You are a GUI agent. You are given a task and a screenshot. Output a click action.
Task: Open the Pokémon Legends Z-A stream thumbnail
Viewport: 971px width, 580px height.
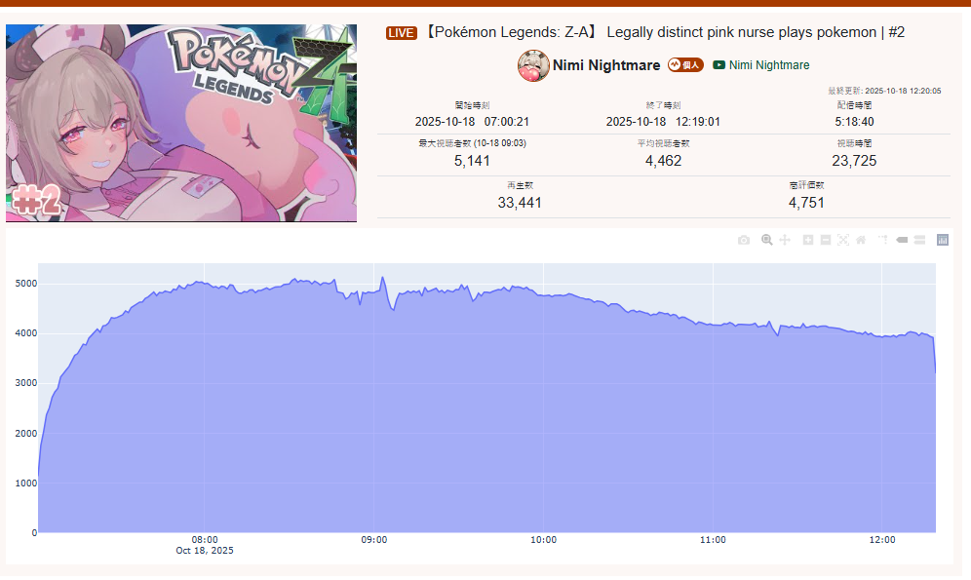[181, 123]
